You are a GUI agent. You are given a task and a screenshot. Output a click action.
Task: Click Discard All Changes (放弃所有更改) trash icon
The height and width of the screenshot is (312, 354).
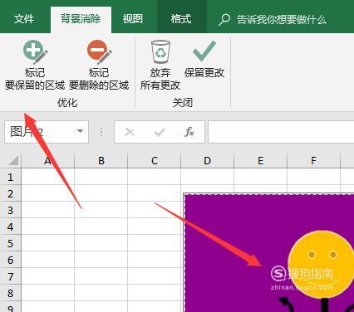coord(160,52)
